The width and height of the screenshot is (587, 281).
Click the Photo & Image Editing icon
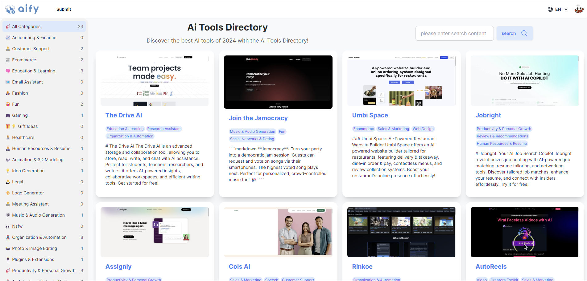(x=8, y=248)
